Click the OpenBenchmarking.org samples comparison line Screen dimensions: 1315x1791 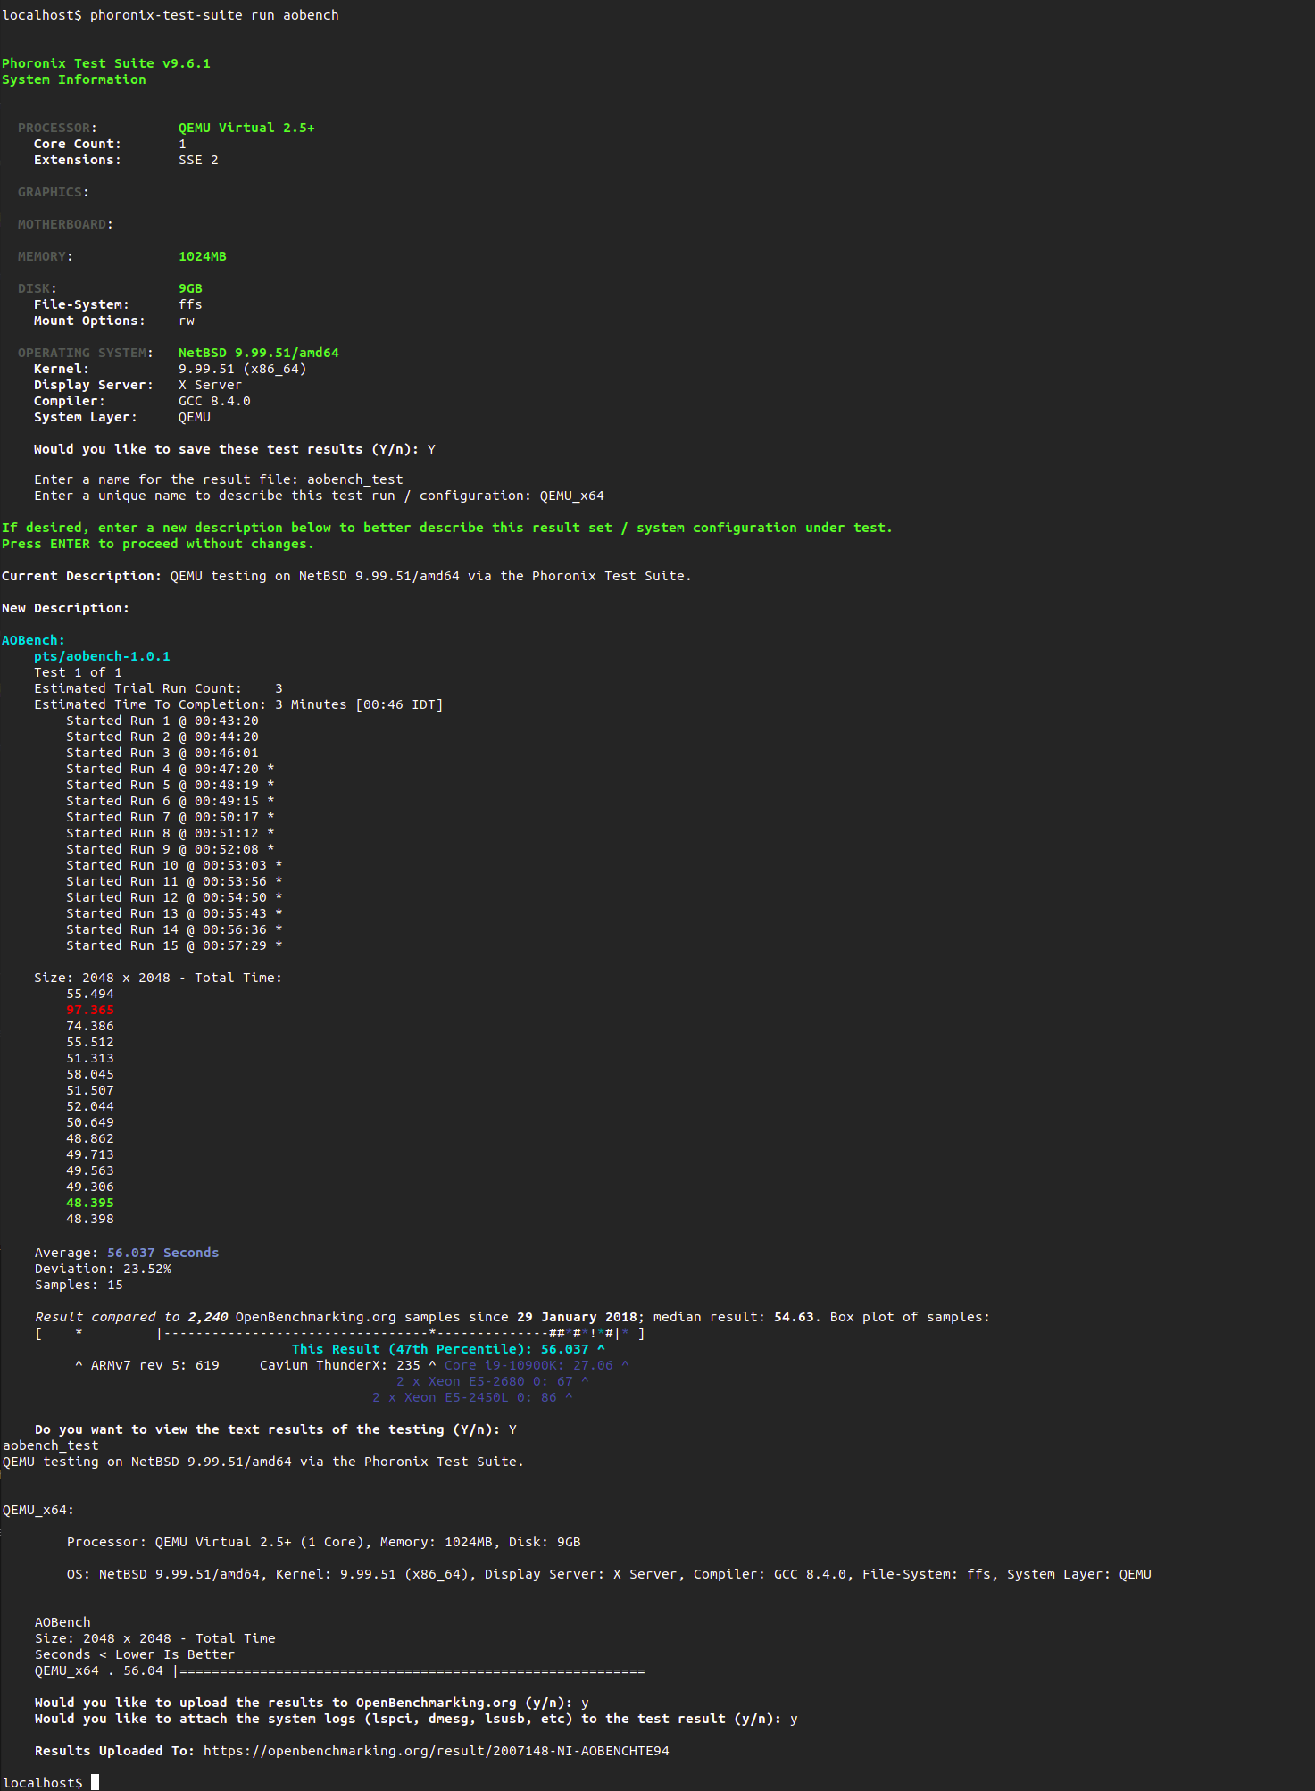pos(512,1317)
